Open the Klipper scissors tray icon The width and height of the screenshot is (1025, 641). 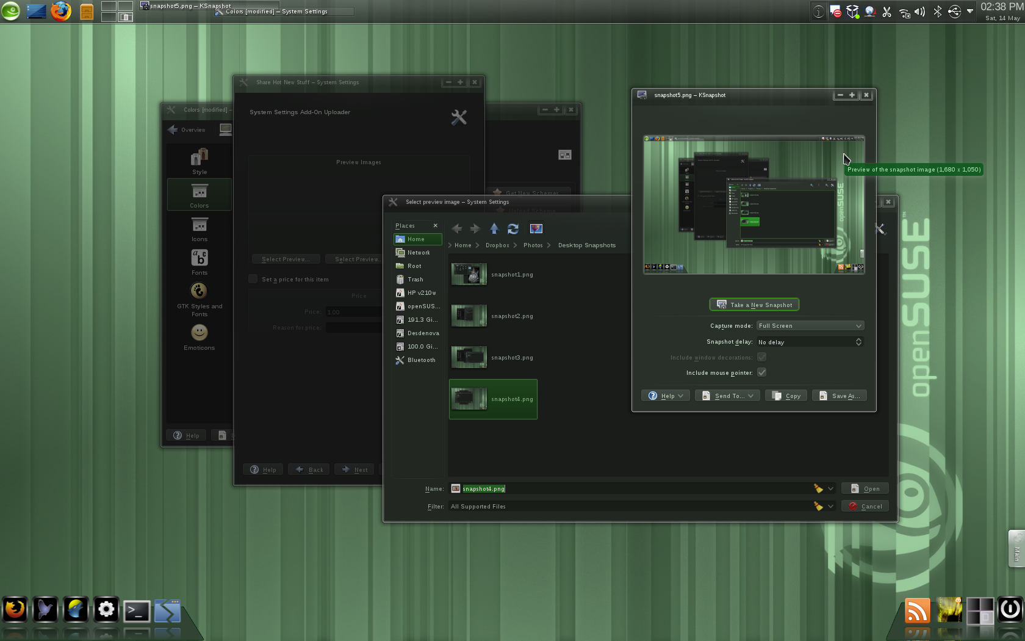[x=887, y=12]
